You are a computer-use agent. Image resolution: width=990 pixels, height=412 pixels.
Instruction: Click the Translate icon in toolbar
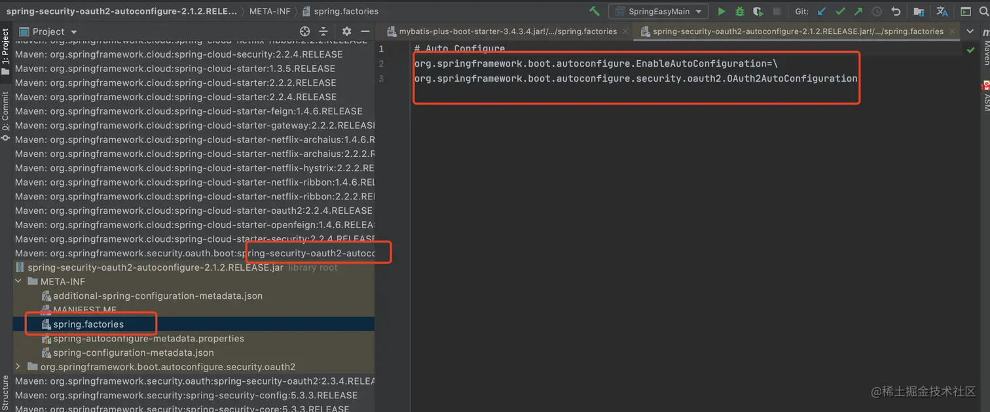click(x=942, y=11)
